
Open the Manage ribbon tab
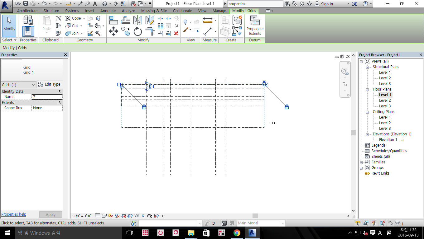[x=219, y=11]
